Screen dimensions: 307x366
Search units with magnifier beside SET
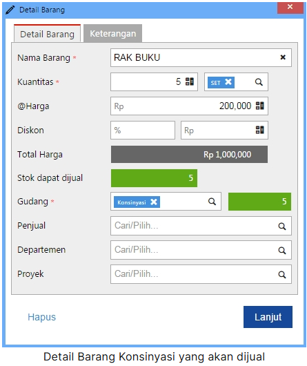coord(259,82)
